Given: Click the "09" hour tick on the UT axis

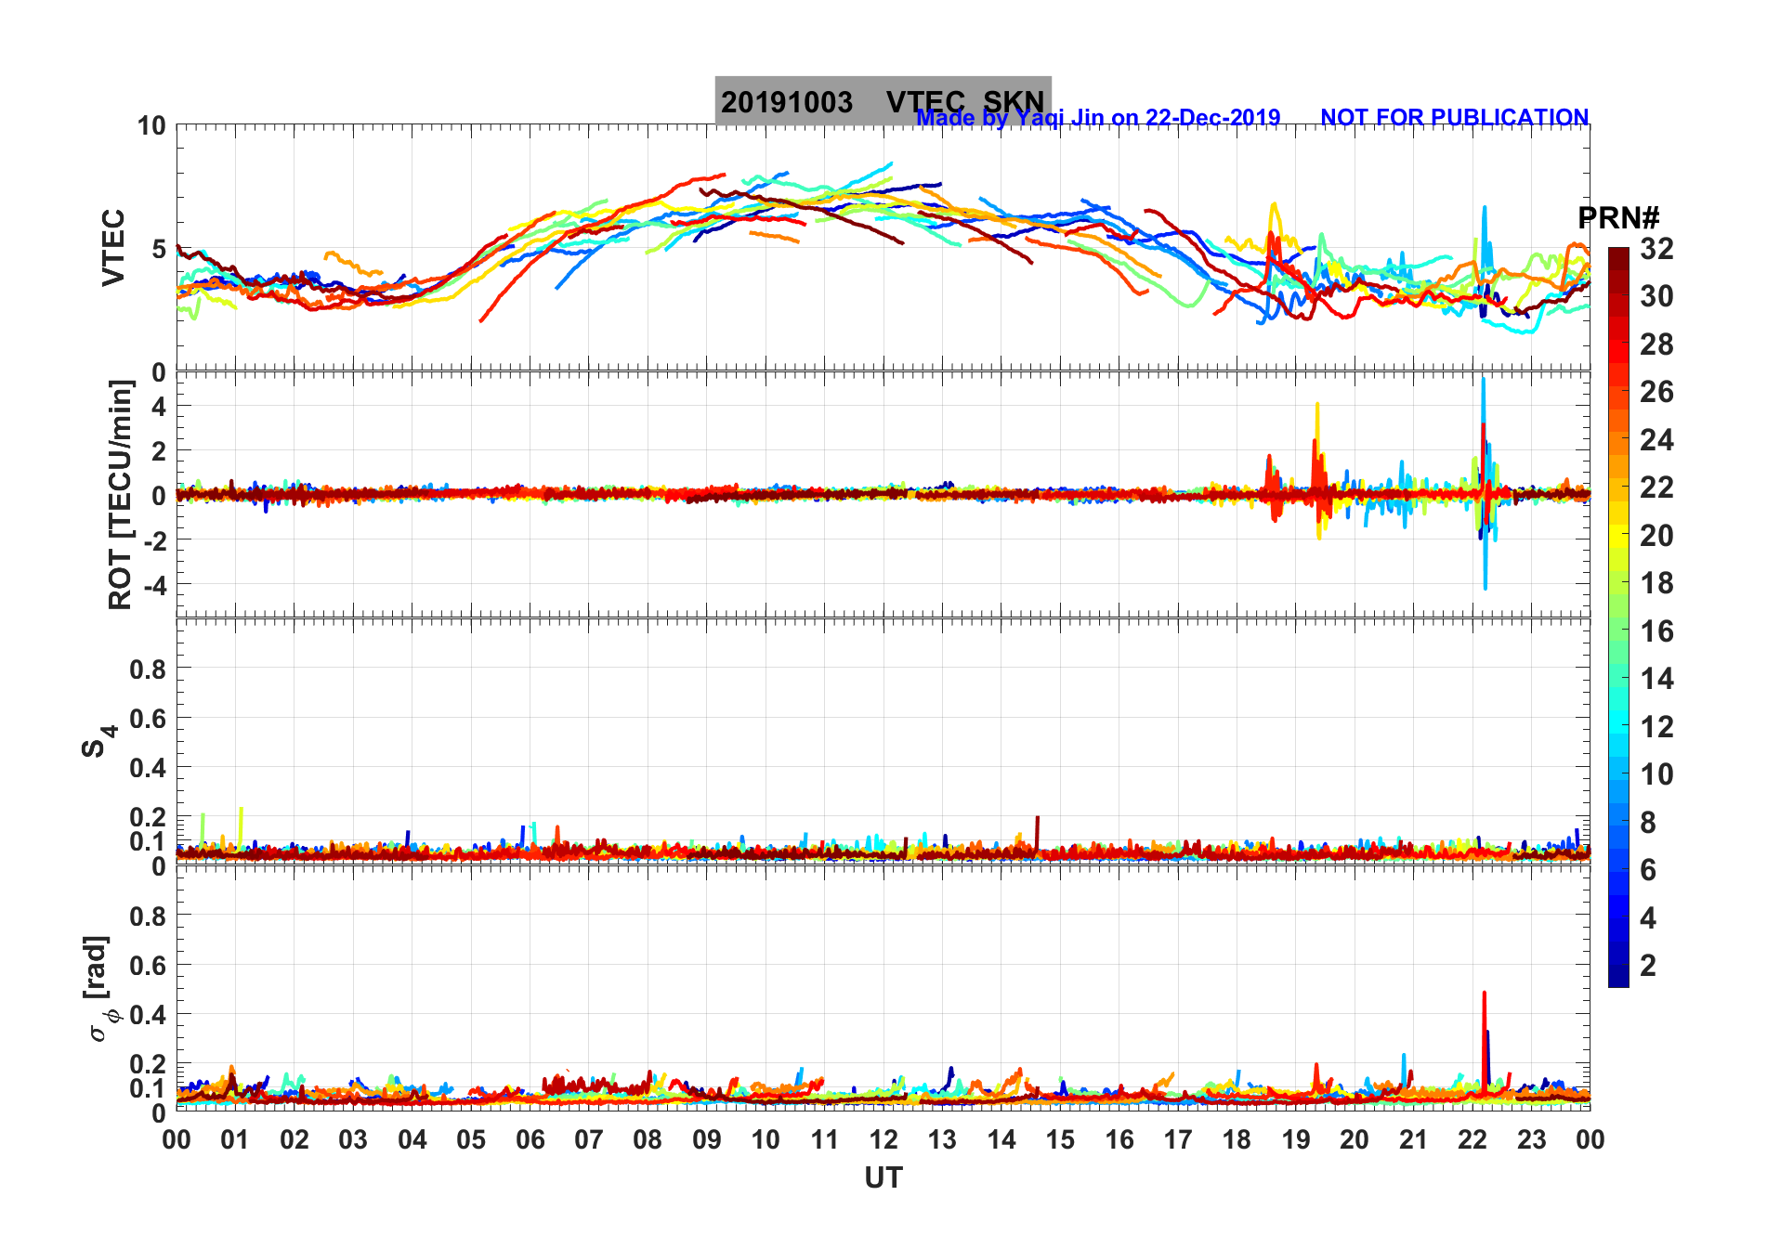Looking at the screenshot, I should pos(707,1139).
